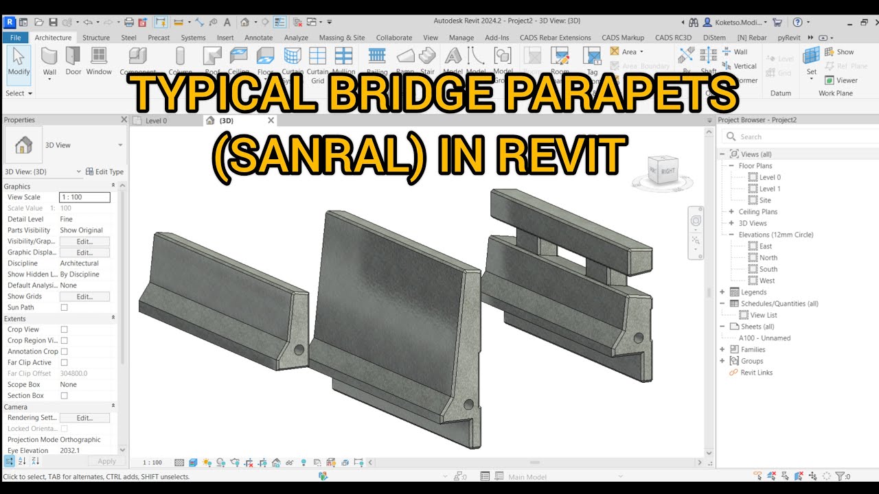Click the Room Separator tool icon

click(560, 56)
